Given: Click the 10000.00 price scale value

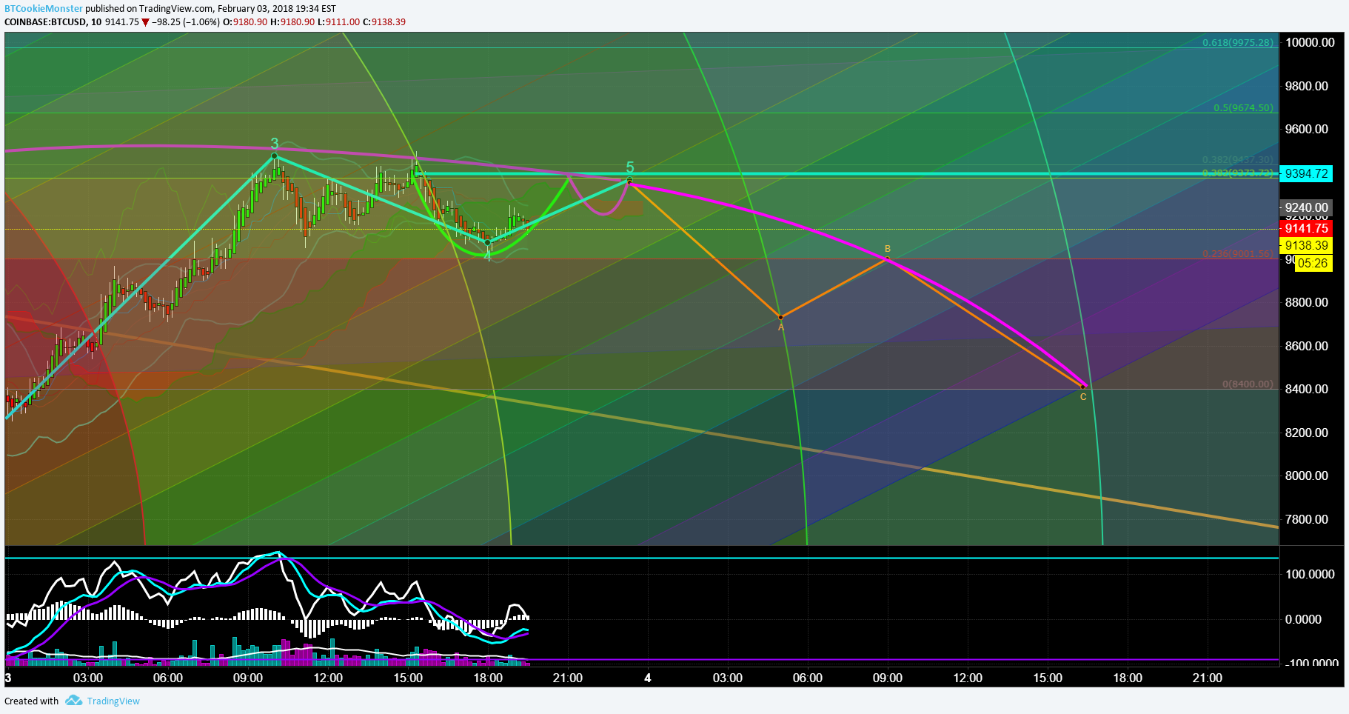Looking at the screenshot, I should coord(1310,43).
